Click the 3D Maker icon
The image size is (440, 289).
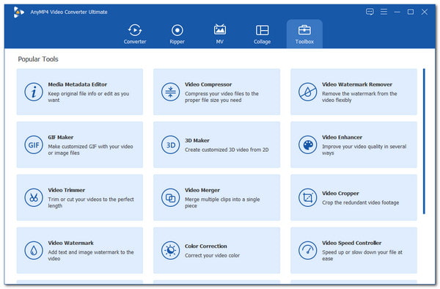point(170,144)
